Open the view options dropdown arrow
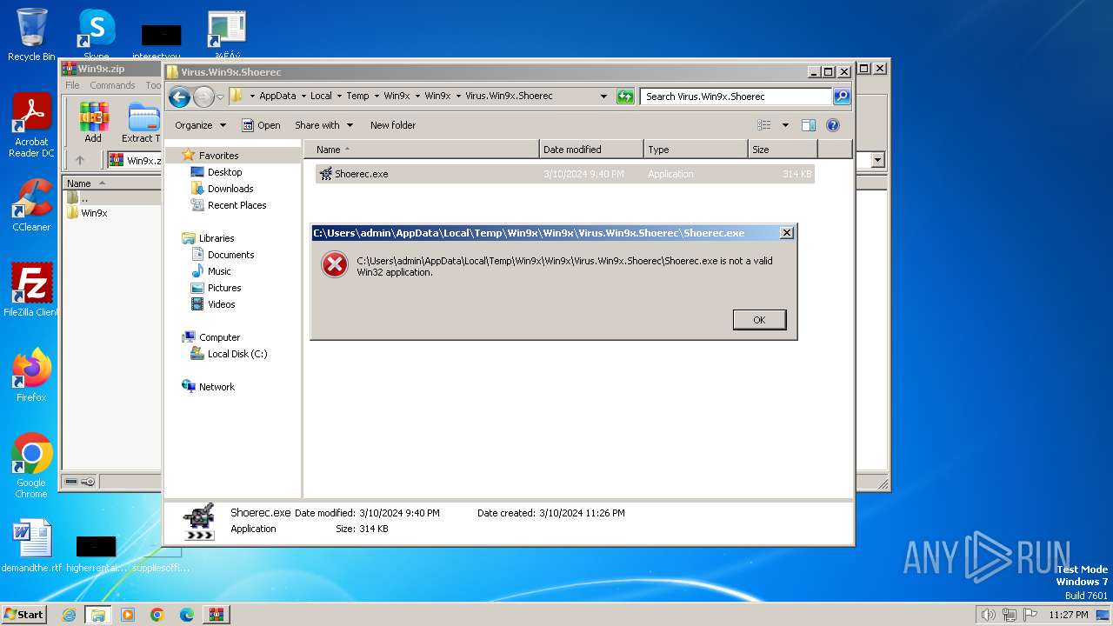Image resolution: width=1113 pixels, height=626 pixels. tap(785, 125)
